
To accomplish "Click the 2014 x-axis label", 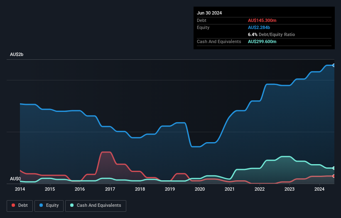I will (20, 189).
